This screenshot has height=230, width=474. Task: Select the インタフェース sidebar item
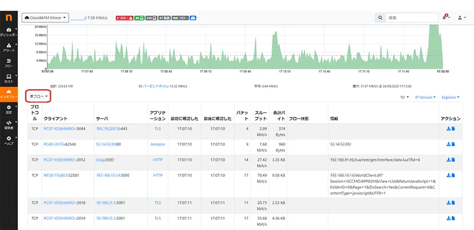[x=9, y=94]
